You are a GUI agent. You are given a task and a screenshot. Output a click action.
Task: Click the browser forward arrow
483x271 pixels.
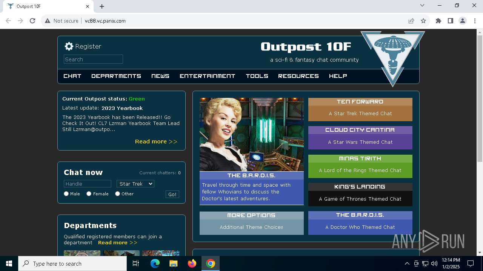pos(20,21)
